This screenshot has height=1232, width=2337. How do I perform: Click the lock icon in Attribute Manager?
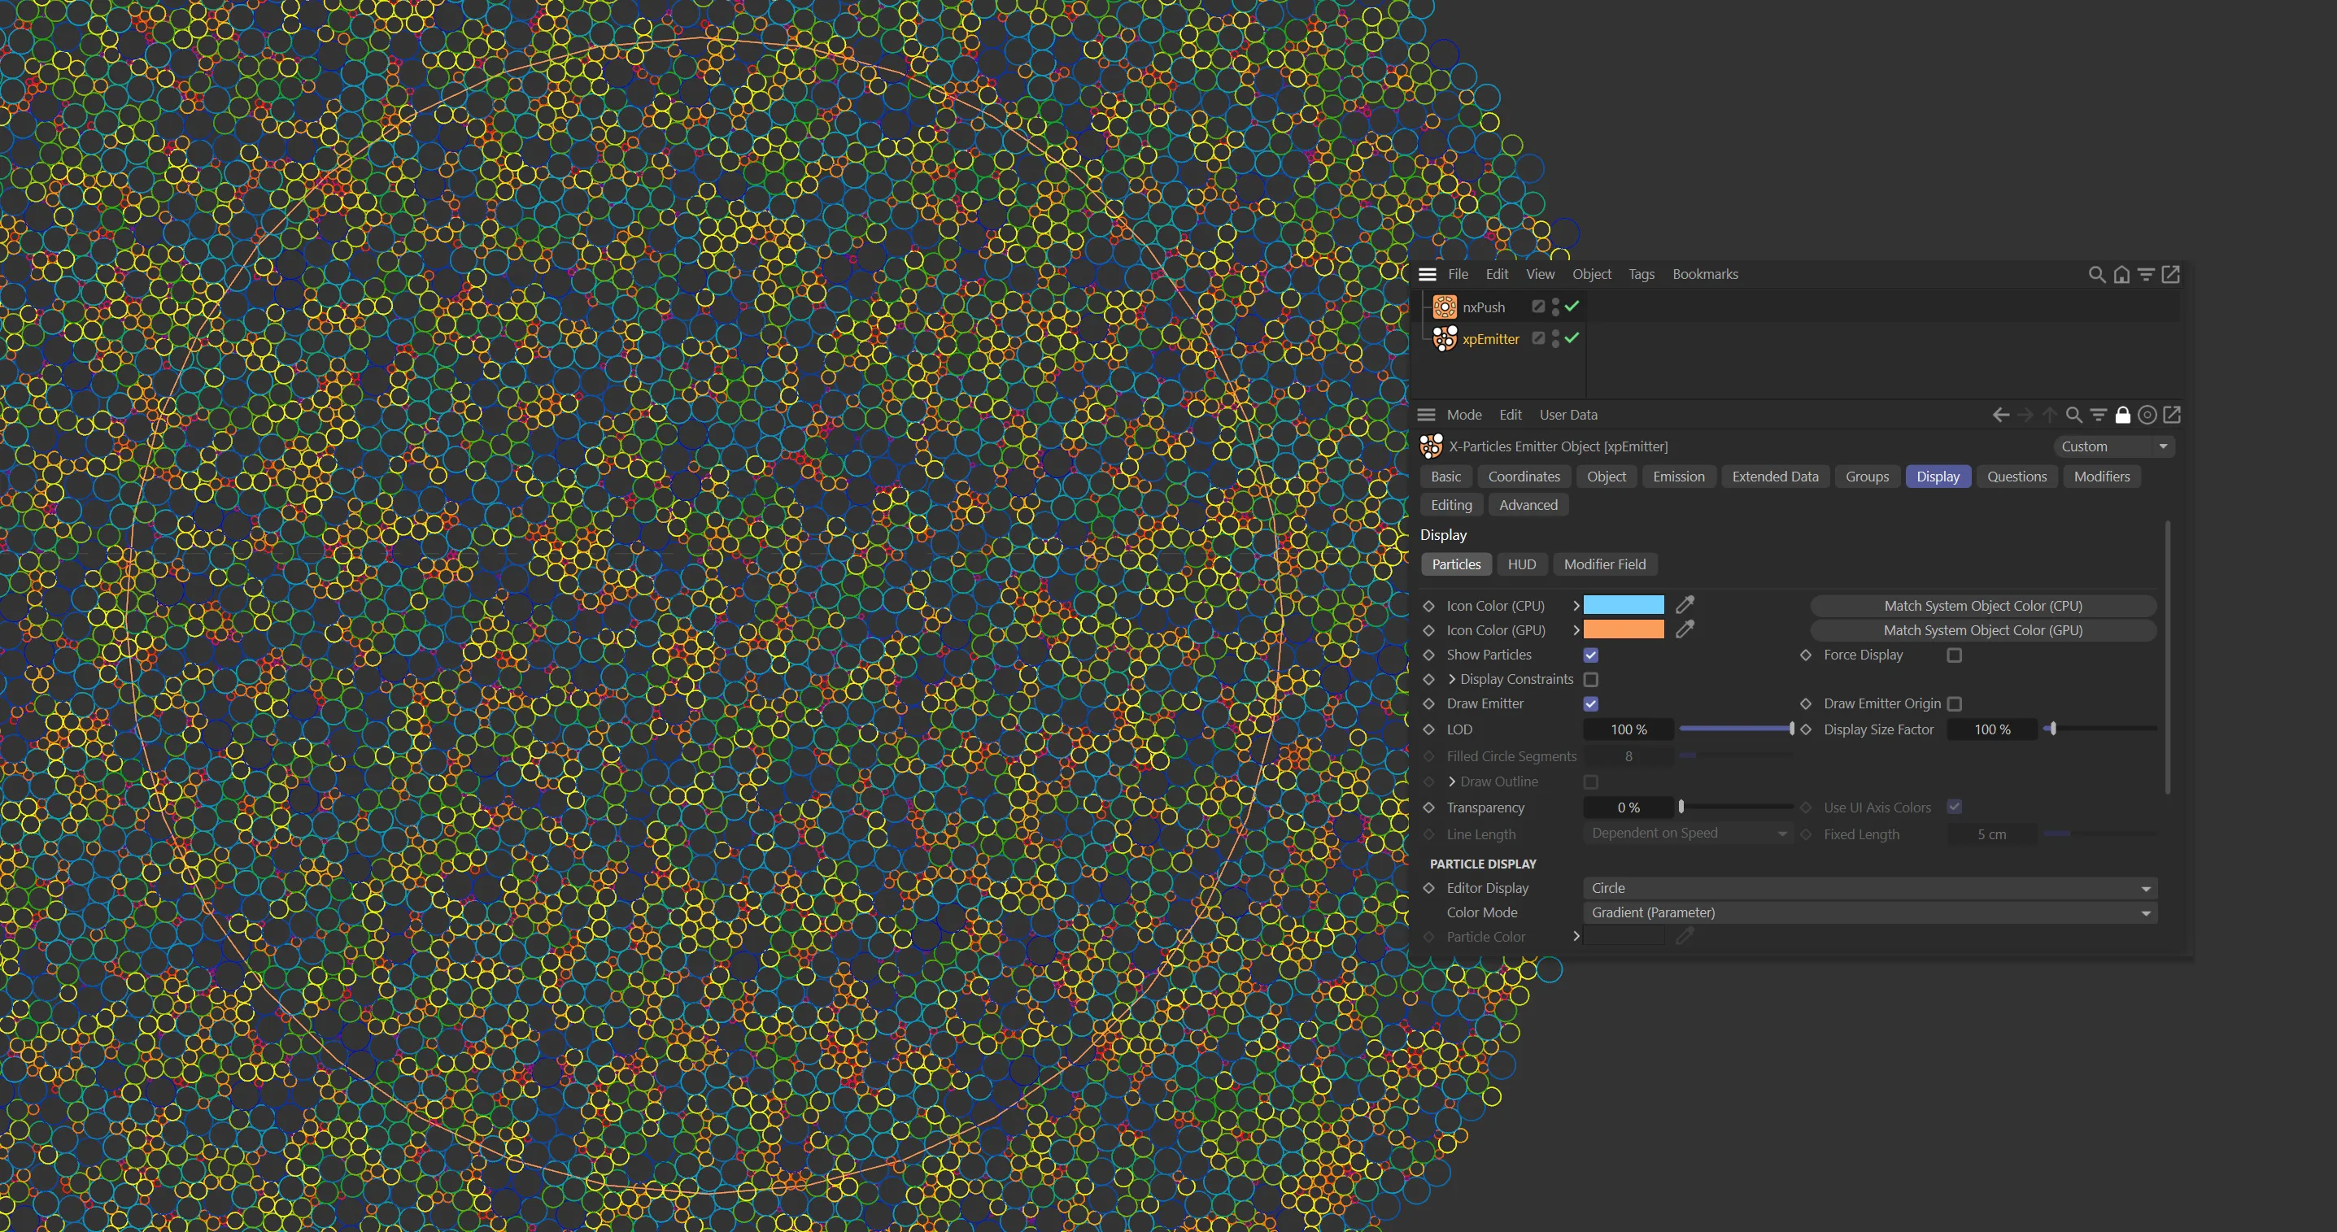pyautogui.click(x=2123, y=415)
